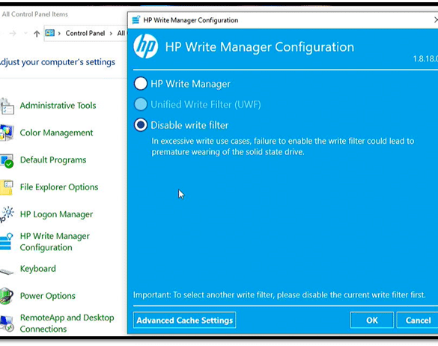Open the Power Options battery icon

coord(6,296)
